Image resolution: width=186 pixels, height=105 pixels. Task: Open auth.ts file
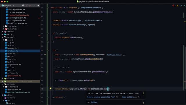pos(11,45)
